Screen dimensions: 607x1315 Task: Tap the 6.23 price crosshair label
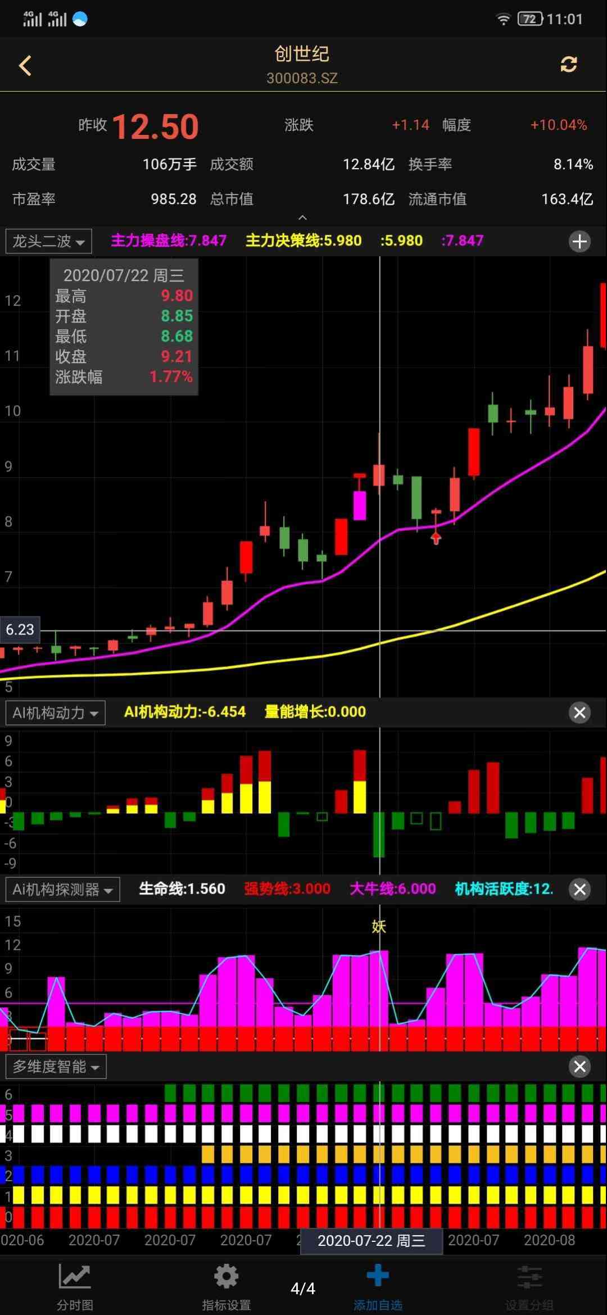[20, 630]
